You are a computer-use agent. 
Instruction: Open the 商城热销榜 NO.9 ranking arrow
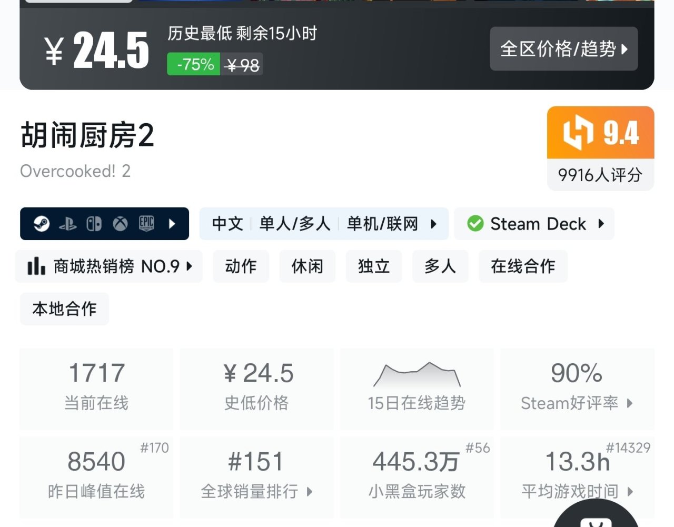coord(190,266)
